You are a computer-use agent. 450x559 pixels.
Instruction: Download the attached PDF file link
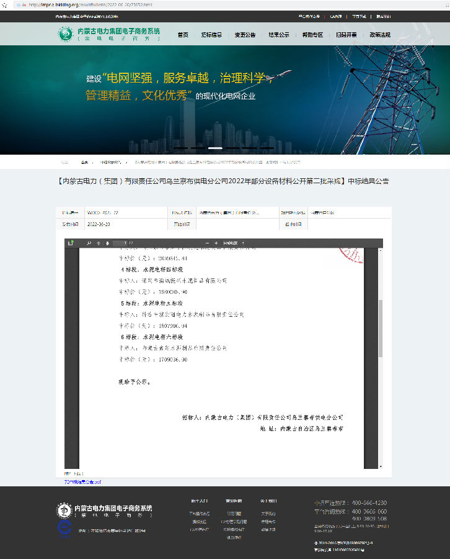(82, 481)
